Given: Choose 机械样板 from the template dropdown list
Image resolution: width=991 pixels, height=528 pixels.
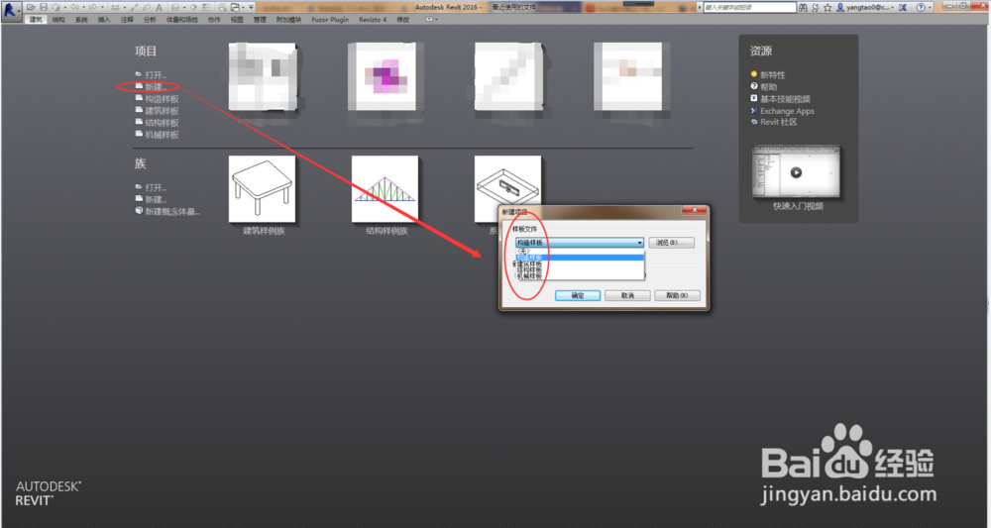Looking at the screenshot, I should click(580, 276).
